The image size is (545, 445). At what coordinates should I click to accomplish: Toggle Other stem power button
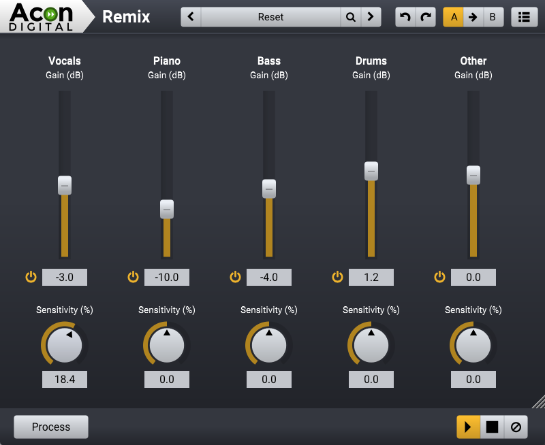[x=439, y=277]
